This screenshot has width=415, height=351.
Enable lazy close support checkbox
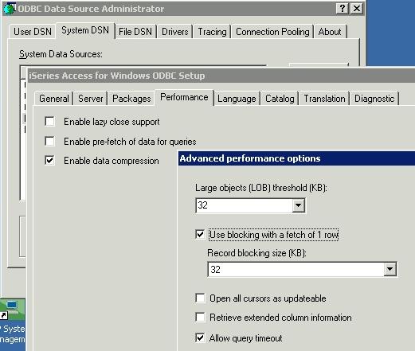(50, 122)
